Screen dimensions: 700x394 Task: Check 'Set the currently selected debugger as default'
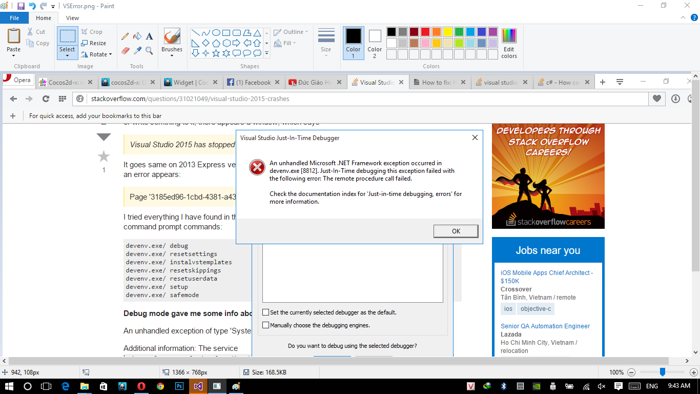(x=265, y=312)
